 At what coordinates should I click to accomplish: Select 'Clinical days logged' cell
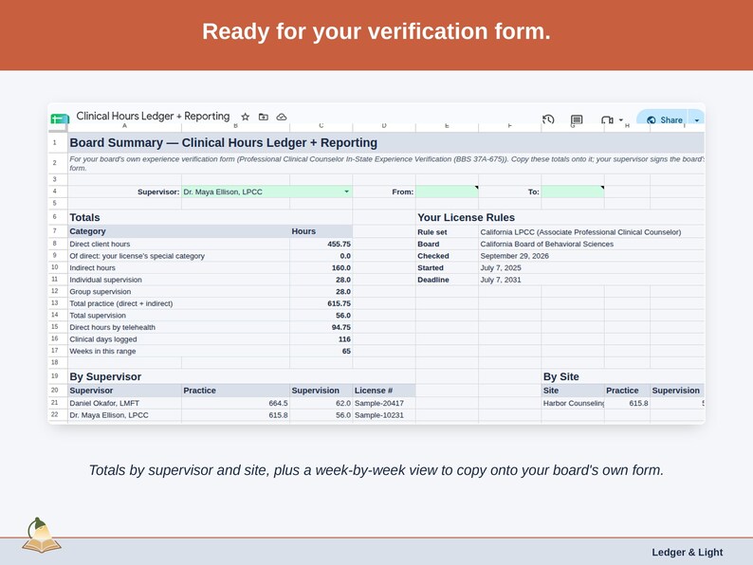point(178,338)
